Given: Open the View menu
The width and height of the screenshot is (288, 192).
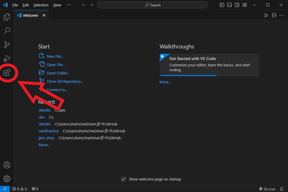Looking at the screenshot, I should click(57, 5).
